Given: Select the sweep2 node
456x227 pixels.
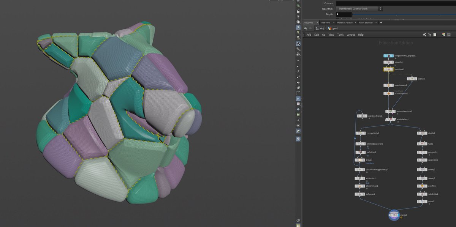Looking at the screenshot, I should (422, 178).
